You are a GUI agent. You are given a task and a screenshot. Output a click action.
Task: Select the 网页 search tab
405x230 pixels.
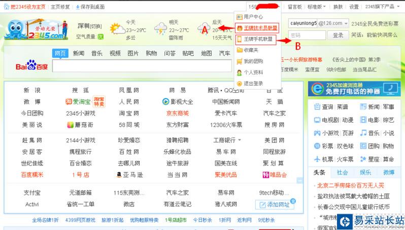tap(60, 53)
